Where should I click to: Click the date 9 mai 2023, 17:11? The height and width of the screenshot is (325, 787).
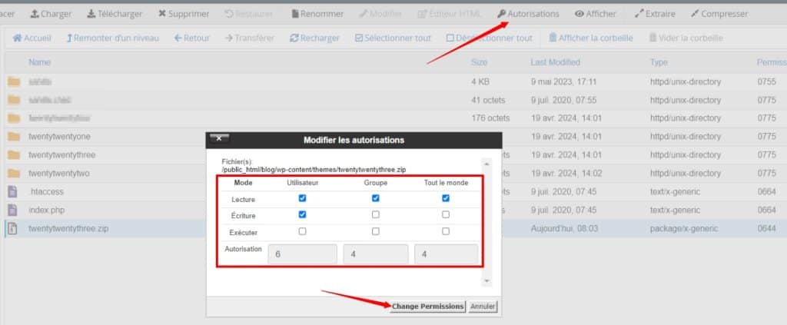coord(563,81)
